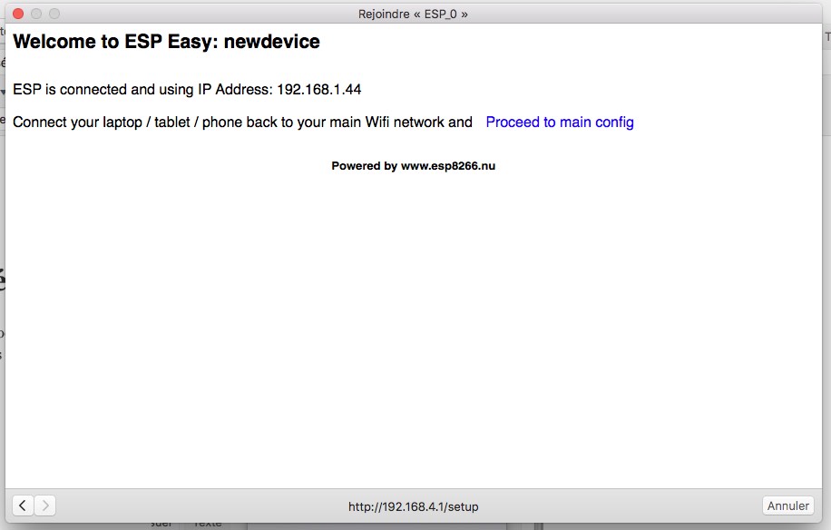Screen dimensions: 831x530
Task: Select the IP address 192.168.1.44
Action: tap(320, 89)
